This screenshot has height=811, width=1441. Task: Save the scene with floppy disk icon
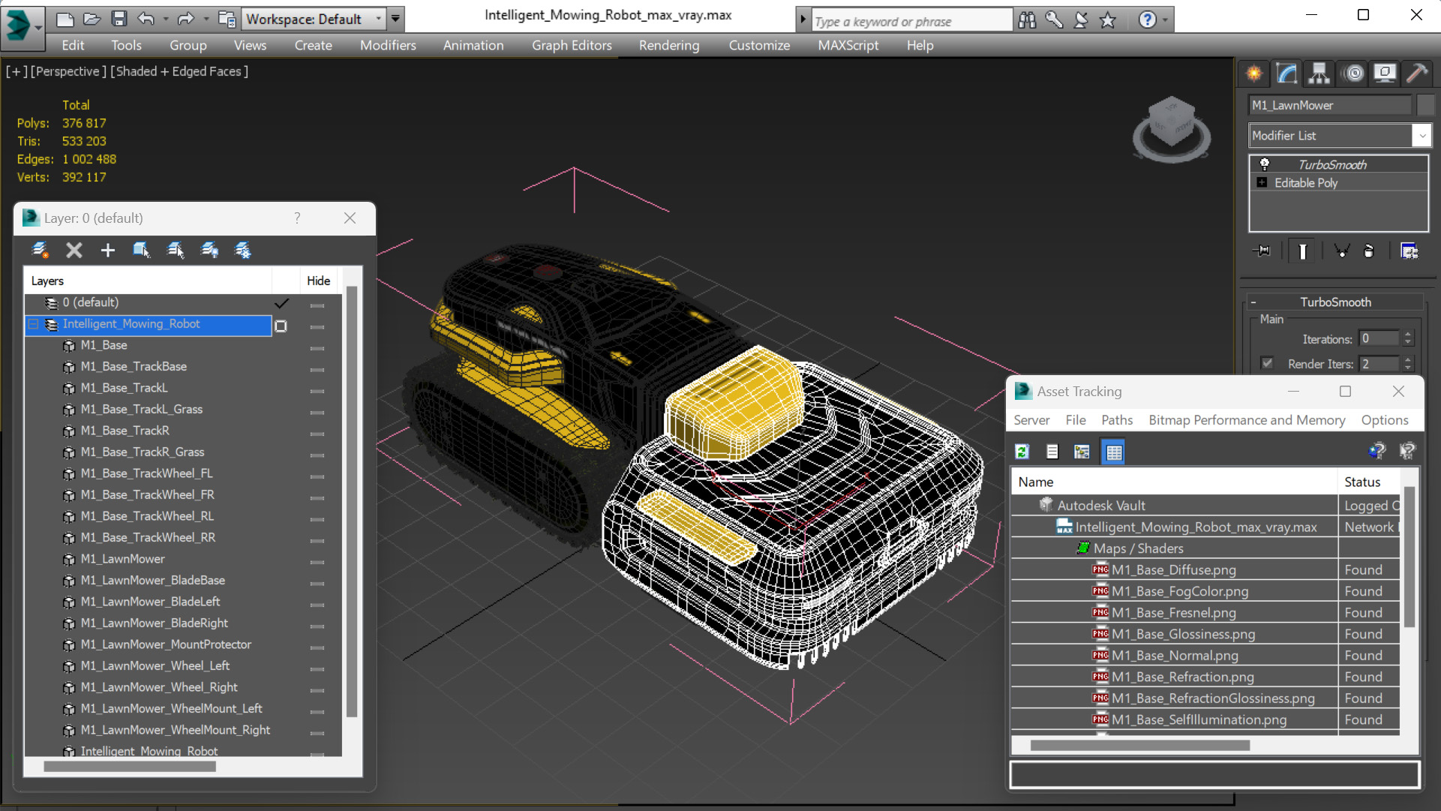(x=119, y=19)
